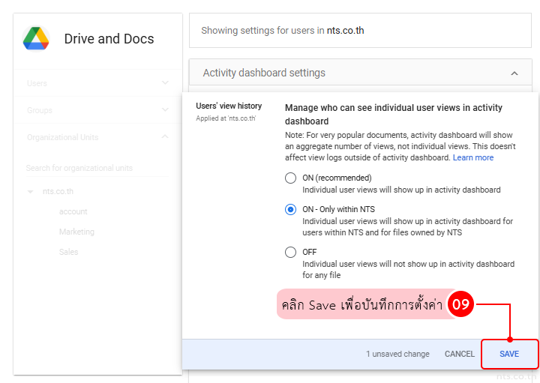Viewport: 540px width, 383px height.
Task: Expand the Groups section chevron
Action: click(x=165, y=110)
